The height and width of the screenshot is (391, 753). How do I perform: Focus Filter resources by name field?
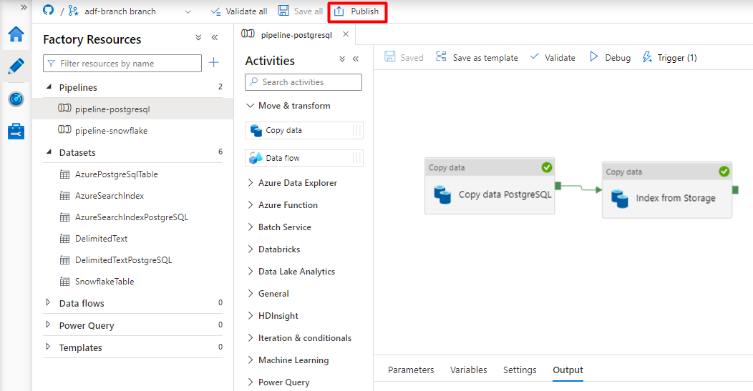pos(122,64)
